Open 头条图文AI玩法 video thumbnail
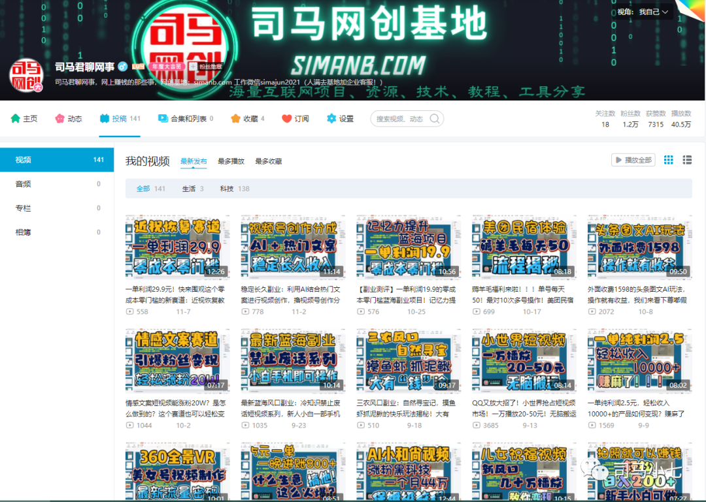The width and height of the screenshot is (706, 502). click(640, 247)
